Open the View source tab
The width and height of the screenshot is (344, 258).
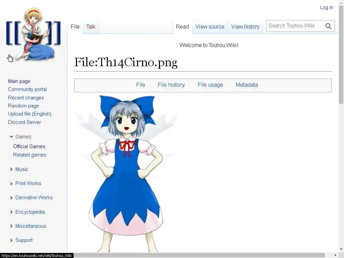pyautogui.click(x=210, y=27)
